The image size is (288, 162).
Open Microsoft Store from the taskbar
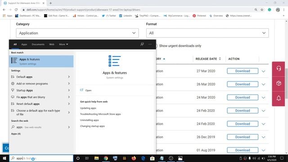click(152, 158)
